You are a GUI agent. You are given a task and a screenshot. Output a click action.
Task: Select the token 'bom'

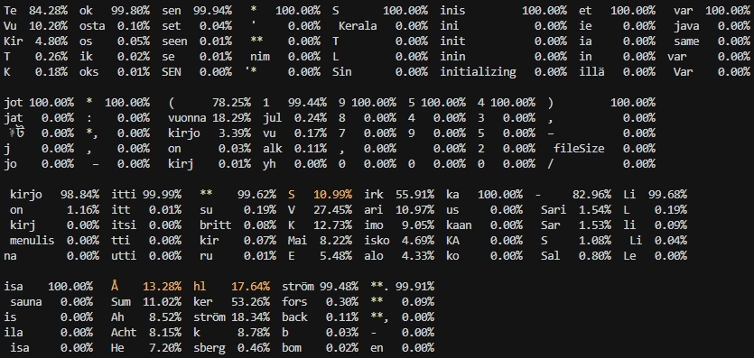coord(292,348)
